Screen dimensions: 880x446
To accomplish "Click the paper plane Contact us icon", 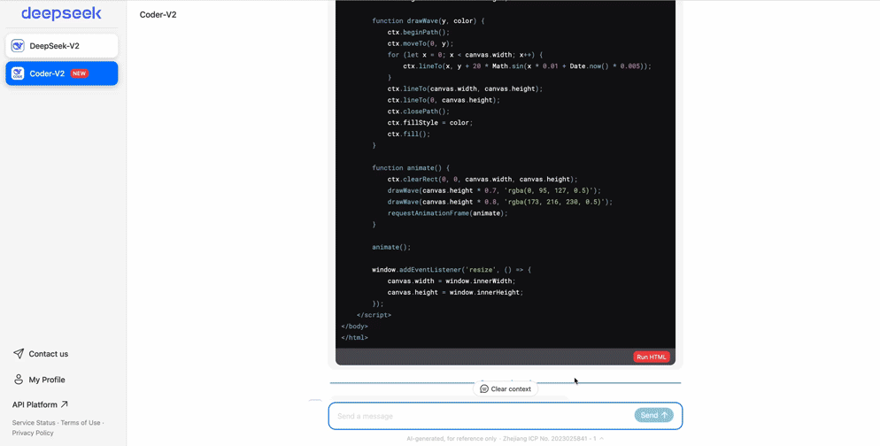I will point(19,354).
